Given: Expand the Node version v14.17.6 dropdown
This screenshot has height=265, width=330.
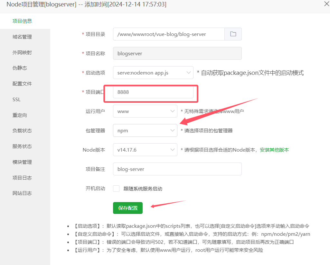Looking at the screenshot, I should [x=145, y=150].
